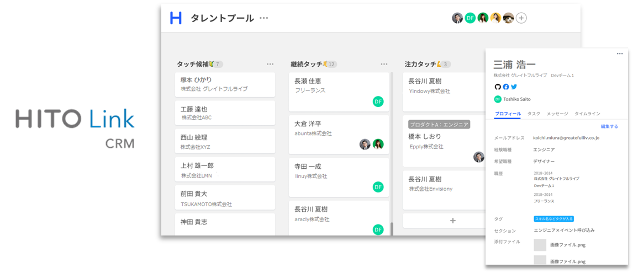Click DF avatar beside Toshiko Saito

point(497,99)
